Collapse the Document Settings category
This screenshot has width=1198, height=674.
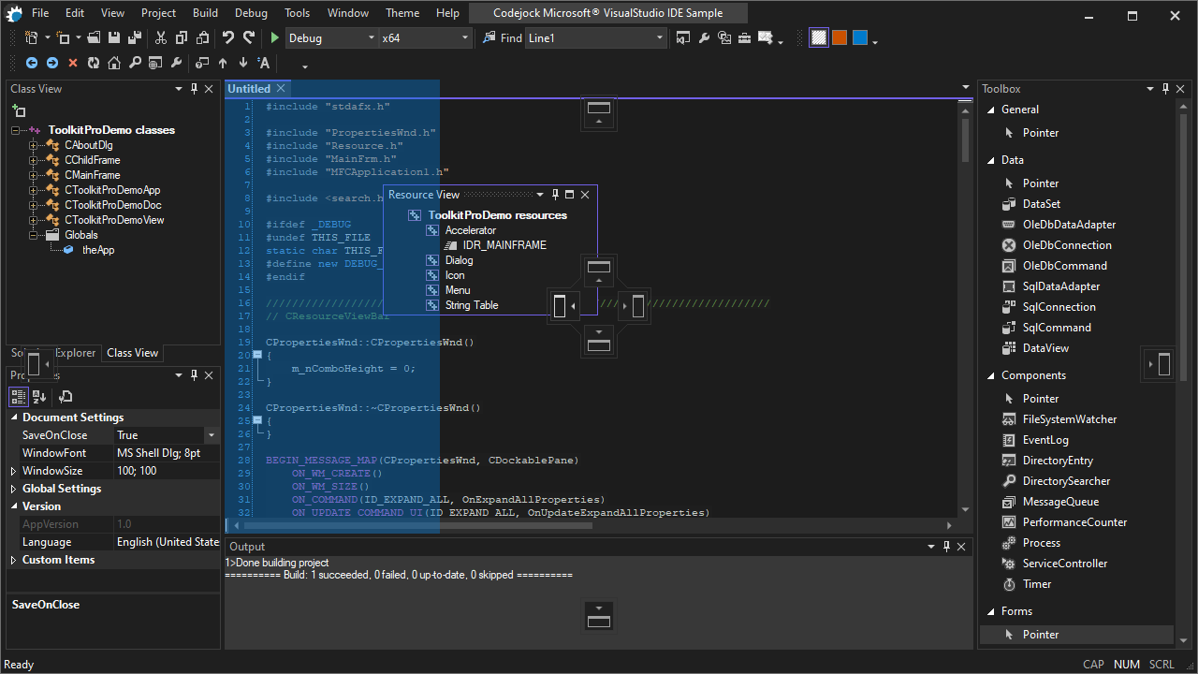click(x=13, y=418)
